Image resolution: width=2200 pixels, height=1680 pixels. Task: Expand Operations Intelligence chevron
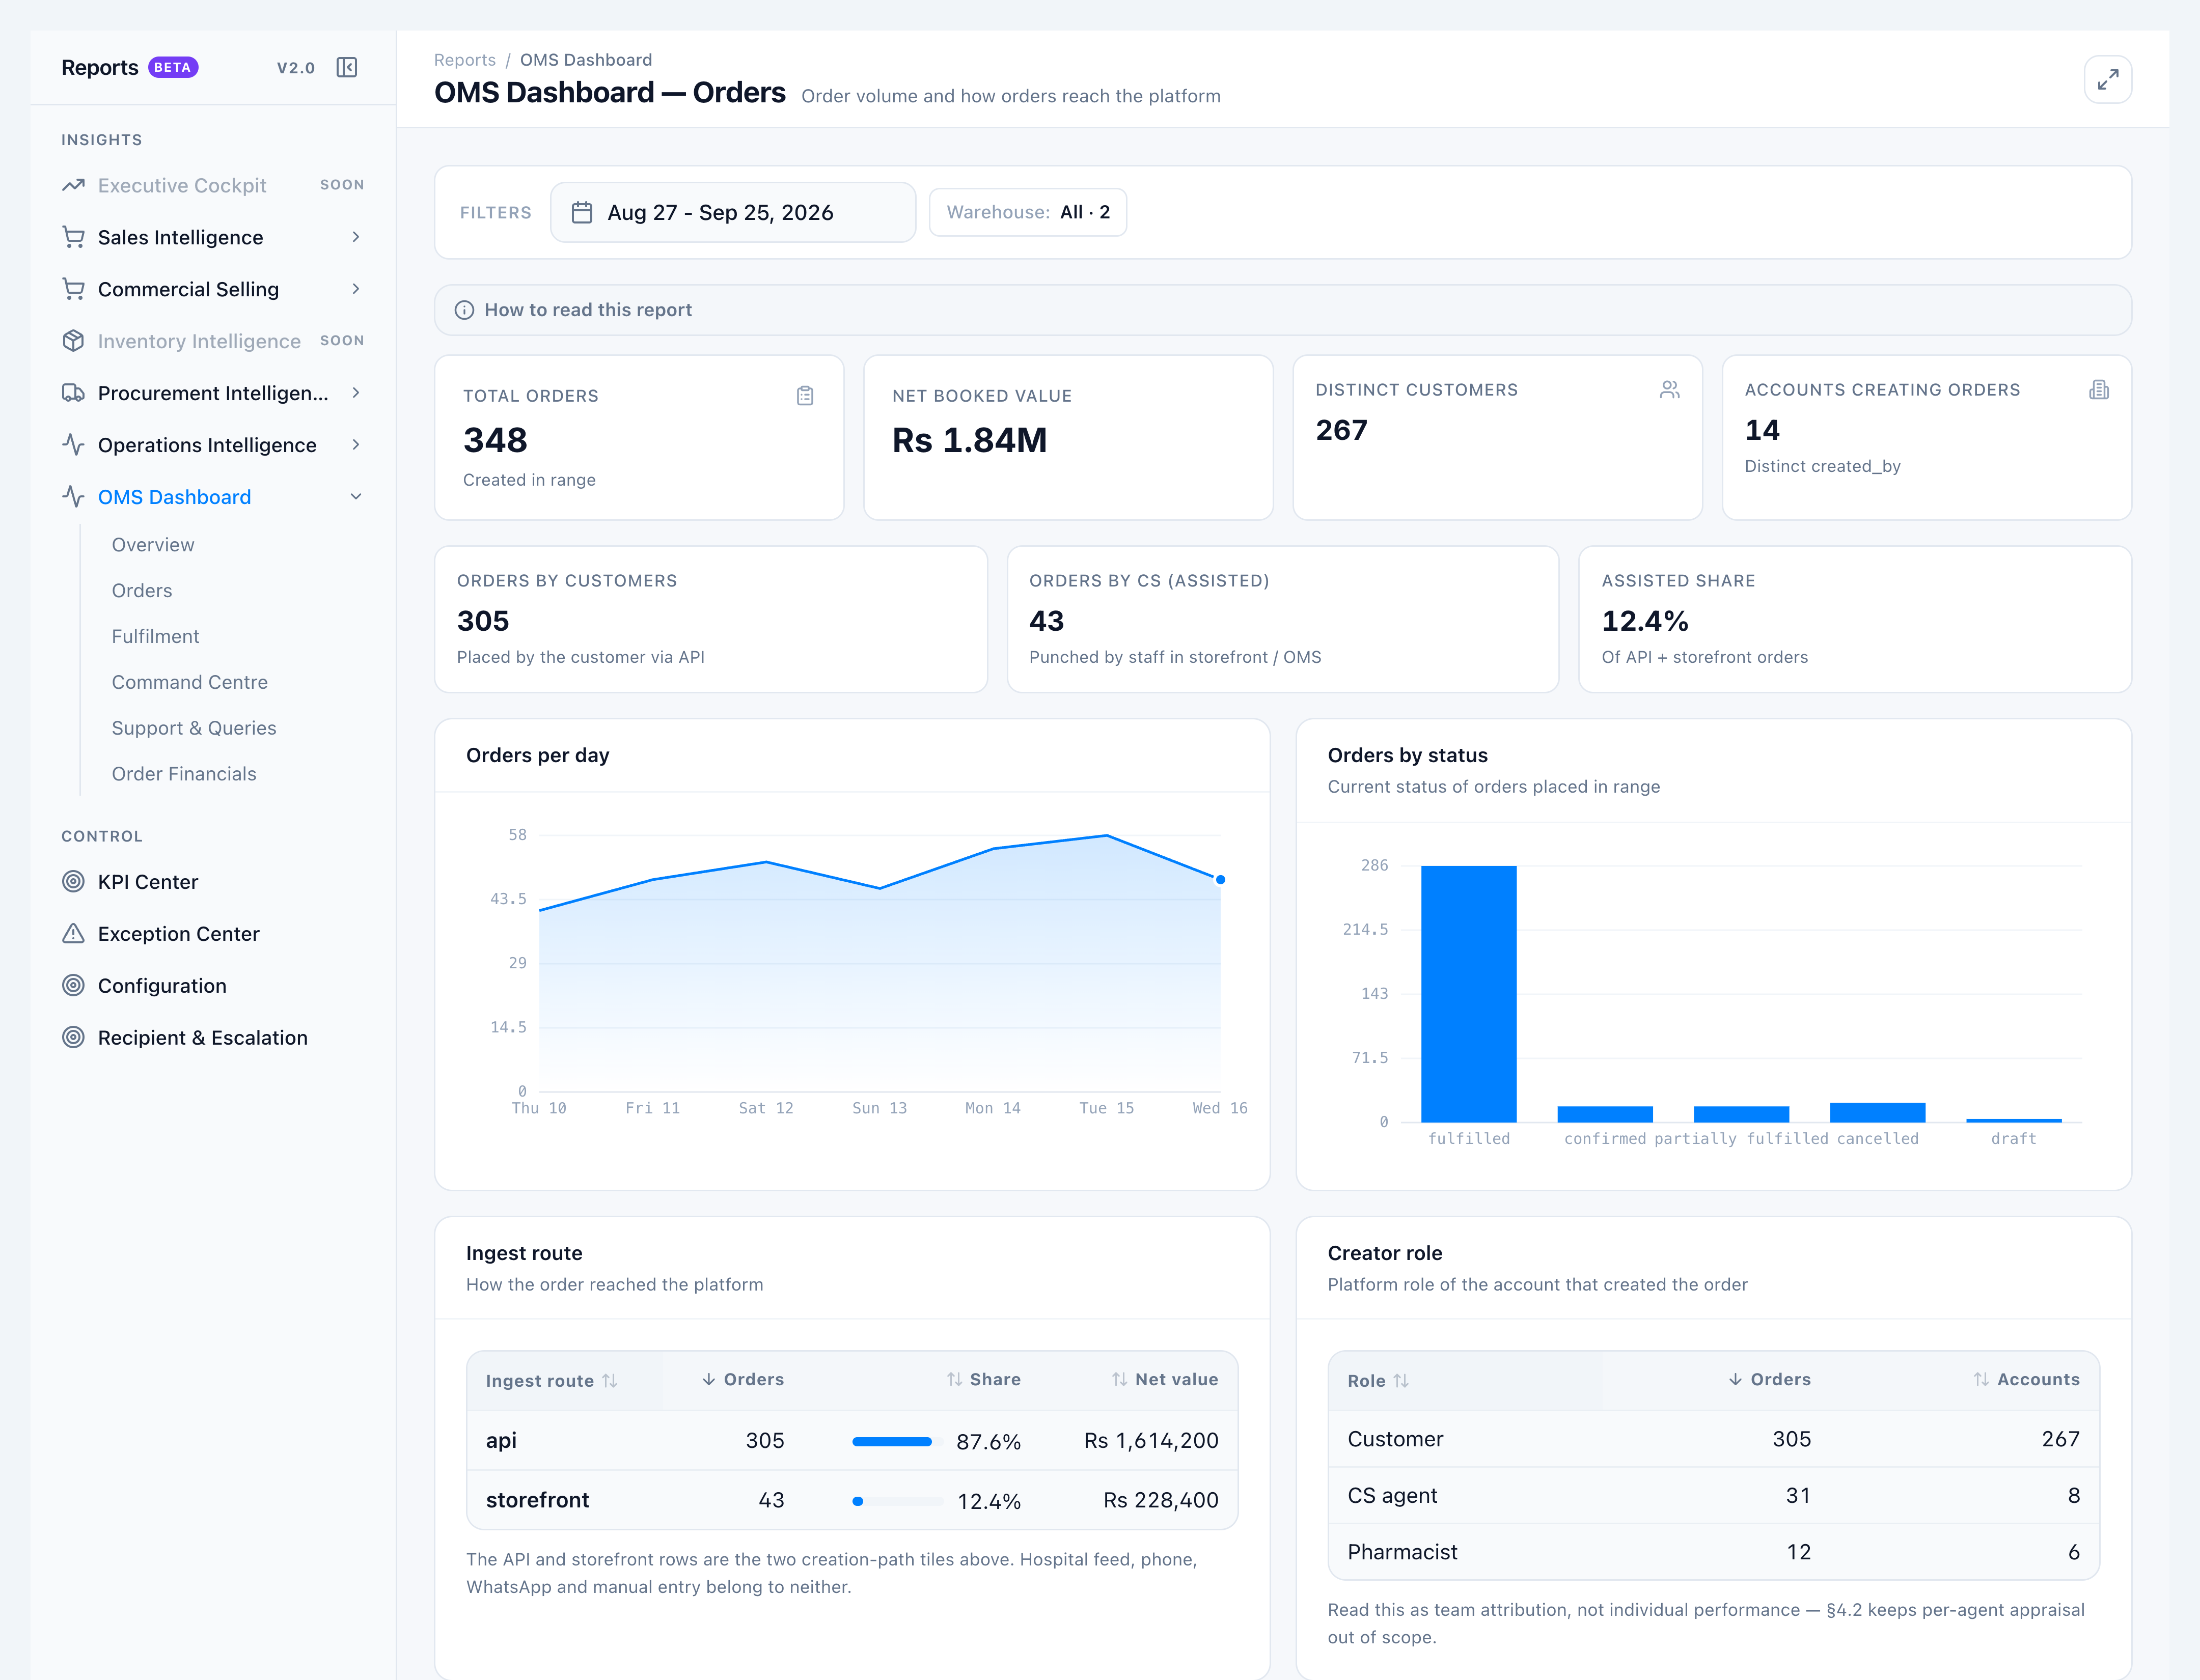[x=355, y=445]
